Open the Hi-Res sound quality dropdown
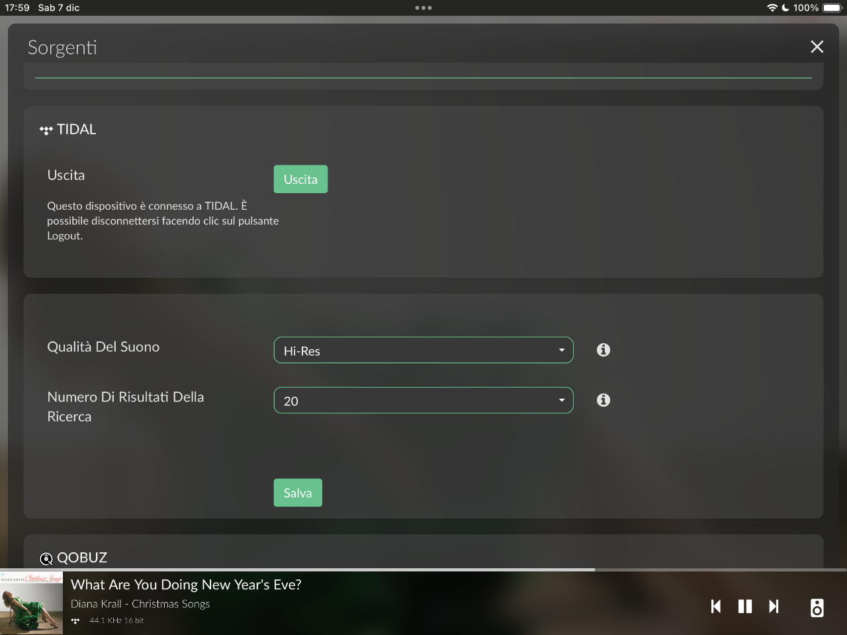Viewport: 847px width, 635px height. [423, 351]
